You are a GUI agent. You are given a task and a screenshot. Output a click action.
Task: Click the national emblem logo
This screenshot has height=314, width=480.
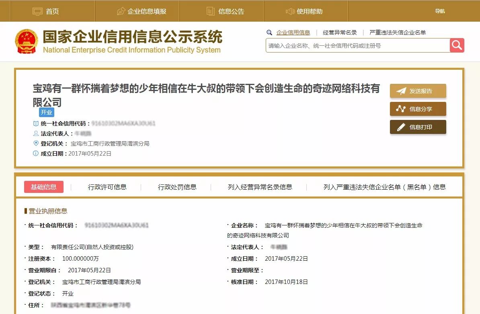click(26, 42)
